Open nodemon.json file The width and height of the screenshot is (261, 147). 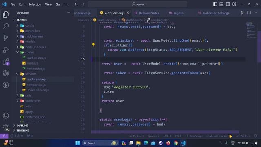[35, 117]
